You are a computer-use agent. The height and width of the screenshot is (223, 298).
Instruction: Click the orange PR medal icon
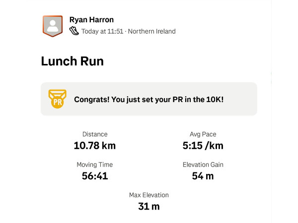(57, 99)
